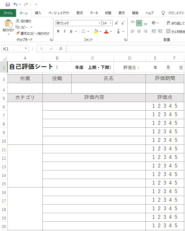Click the phonetic guide (ふりがな) icon
This screenshot has height=231, width=185.
click(119, 31)
